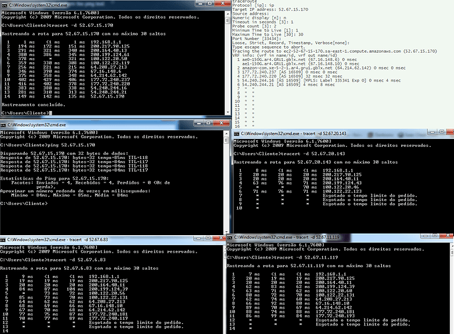Viewport: 454px width, 334px height.
Task: Focus title bar of tracert 52.67.20.143 window
Action: tap(321, 134)
